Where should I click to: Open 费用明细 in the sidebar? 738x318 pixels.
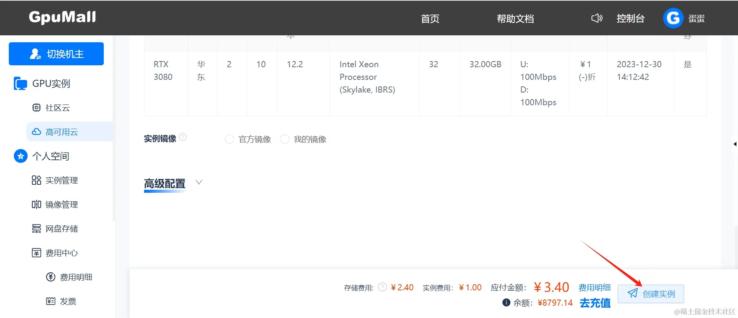click(x=76, y=277)
